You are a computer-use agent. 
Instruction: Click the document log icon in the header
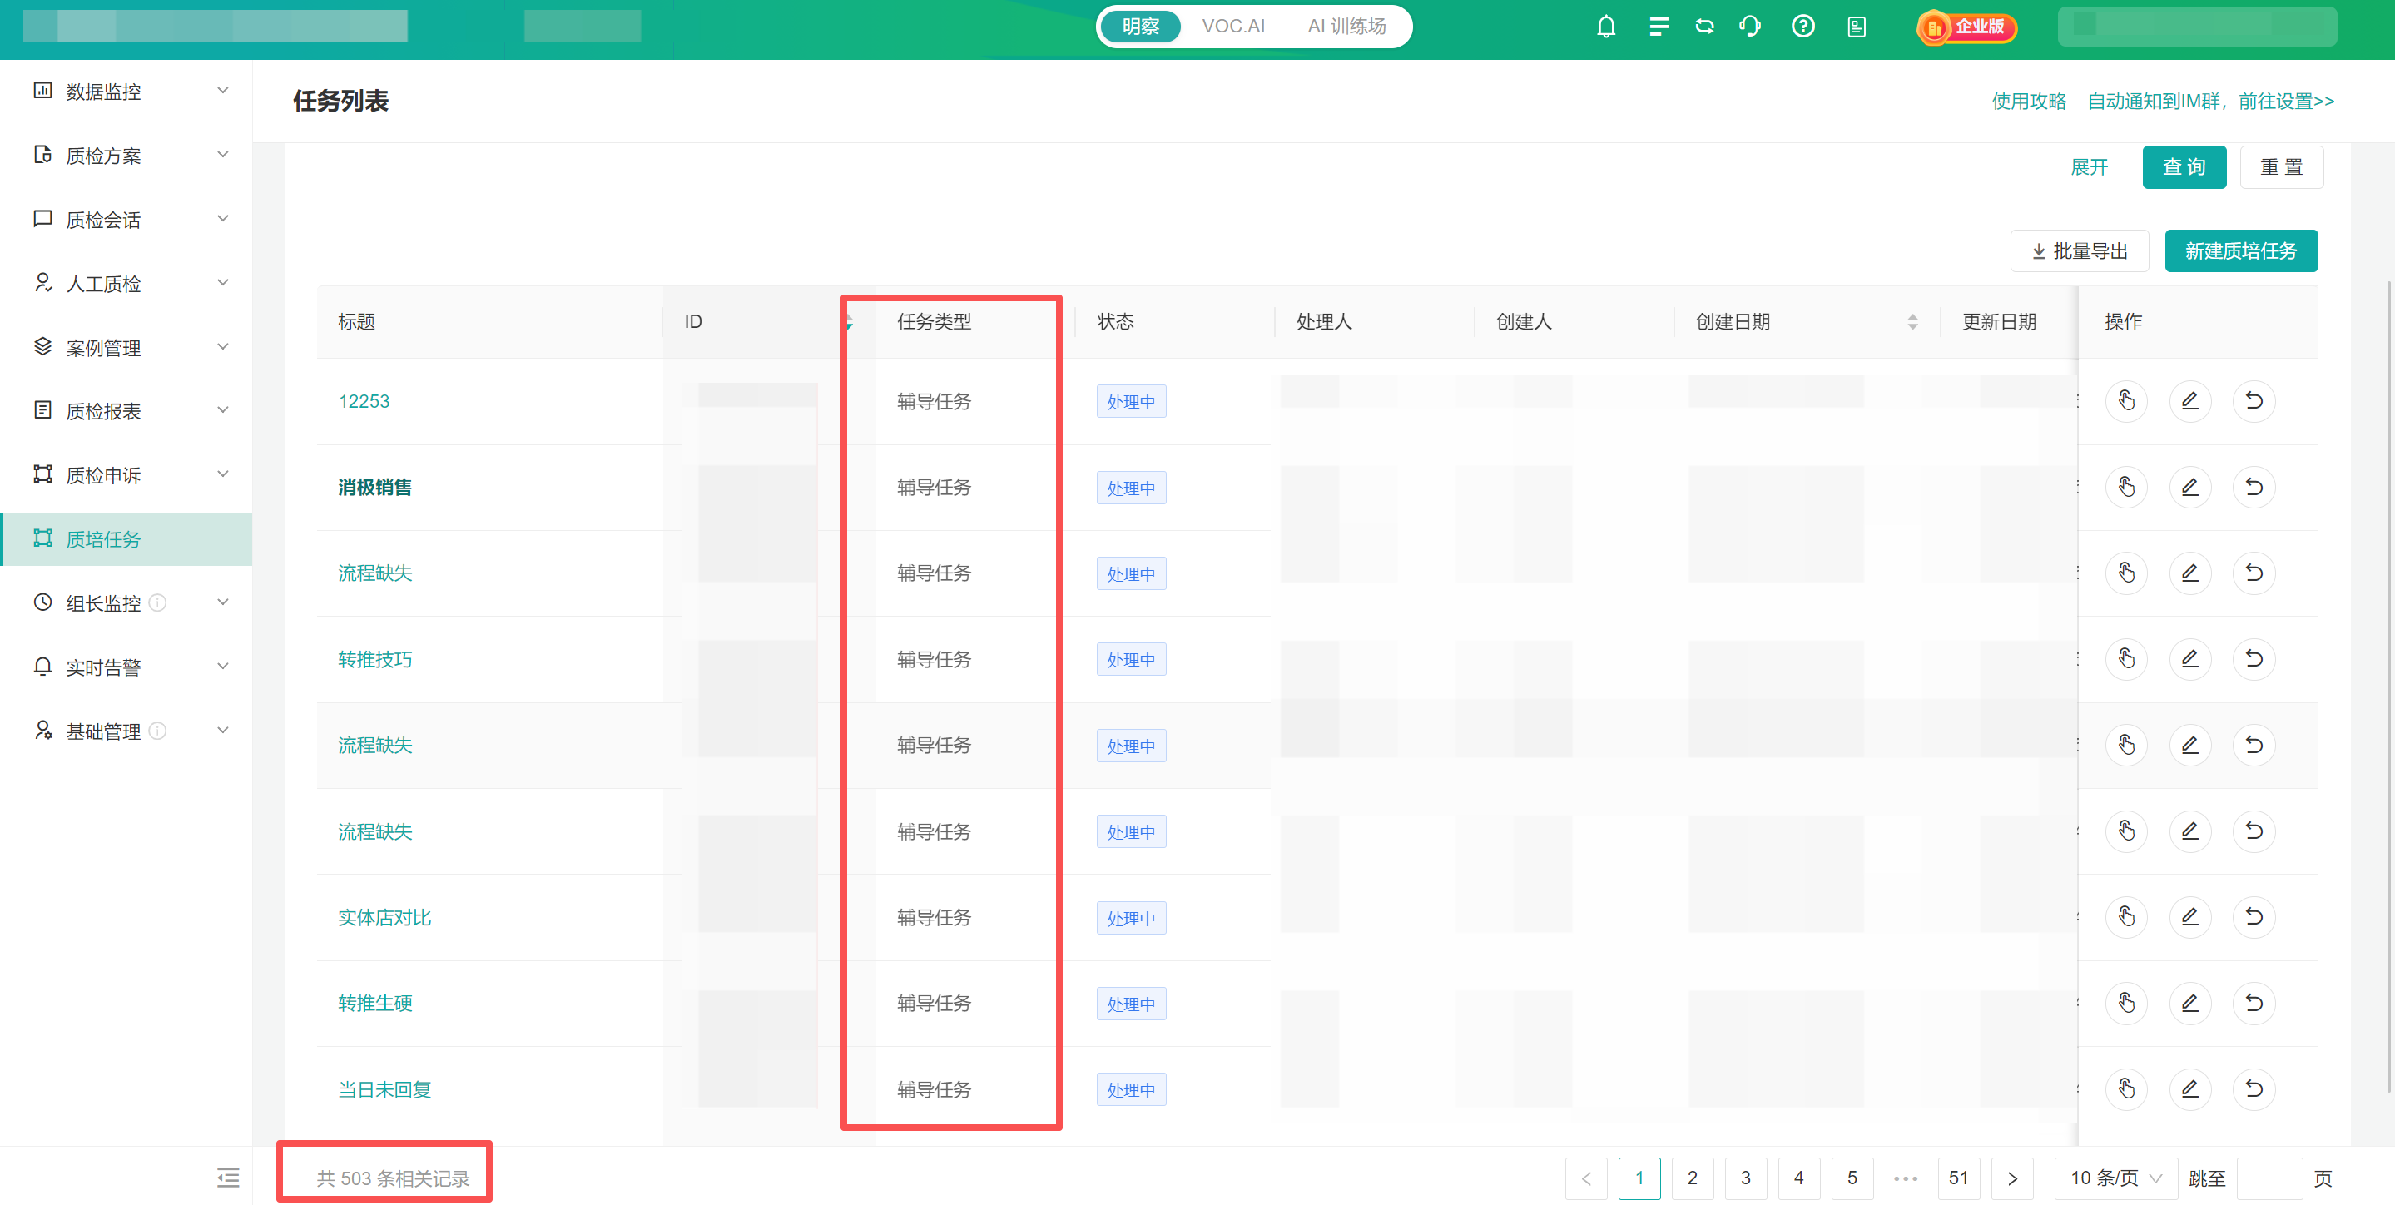[1857, 26]
